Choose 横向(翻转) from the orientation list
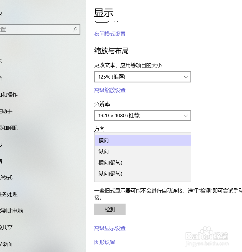The height and width of the screenshot is (252, 242). click(143, 162)
